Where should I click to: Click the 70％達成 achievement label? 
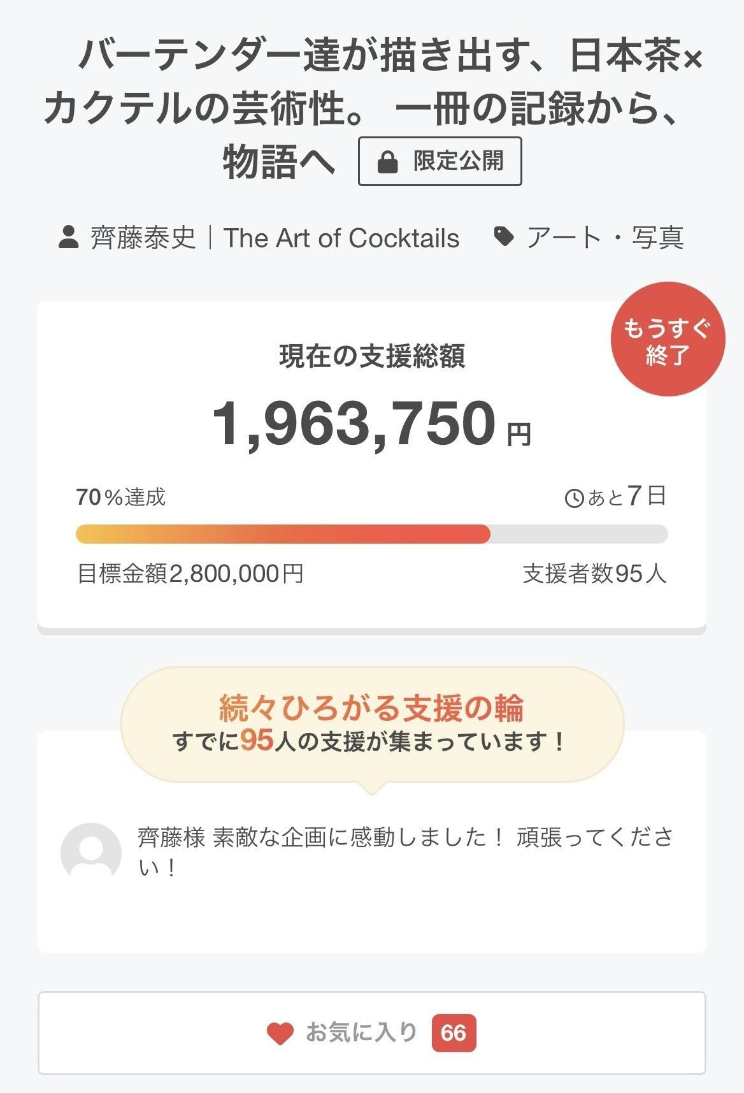click(121, 497)
